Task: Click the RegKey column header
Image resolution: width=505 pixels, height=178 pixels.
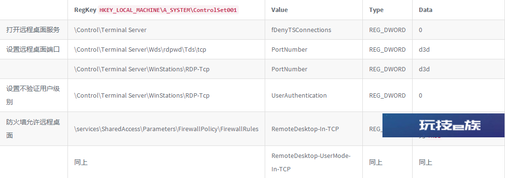Action: click(x=85, y=10)
